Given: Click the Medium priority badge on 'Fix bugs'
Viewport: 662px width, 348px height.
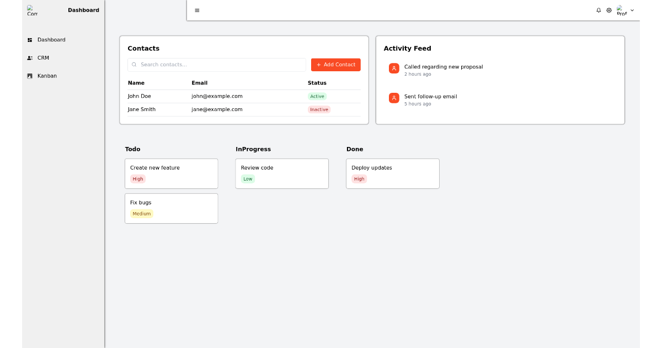Looking at the screenshot, I should 142,213.
